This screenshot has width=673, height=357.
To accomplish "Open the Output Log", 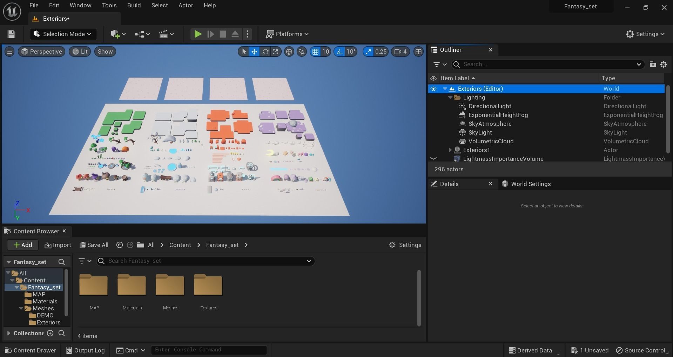I will tap(85, 350).
